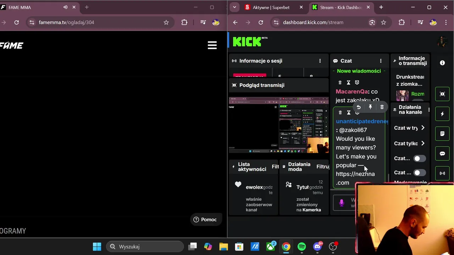The height and width of the screenshot is (255, 454).
Task: Open the hamburger menu on FAME page
Action: (x=212, y=45)
